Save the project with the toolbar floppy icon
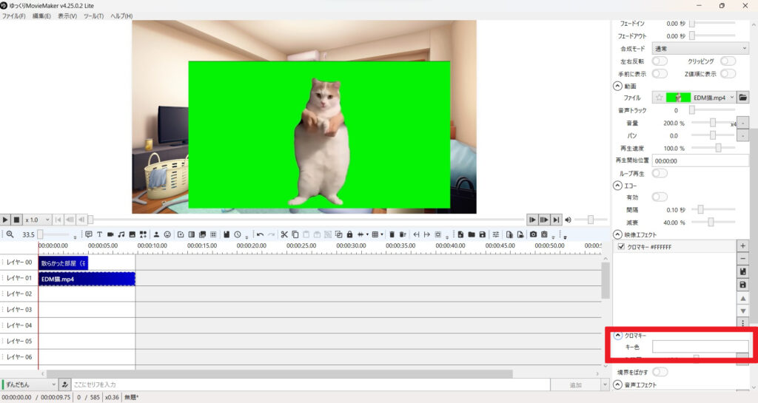 (x=483, y=234)
